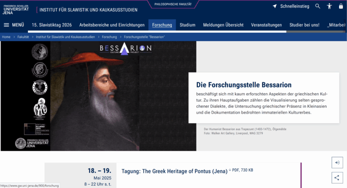Click the Friedrich-Schiller-Universität Jena header logo
Viewport: 347px width, 188px height.
16,9
